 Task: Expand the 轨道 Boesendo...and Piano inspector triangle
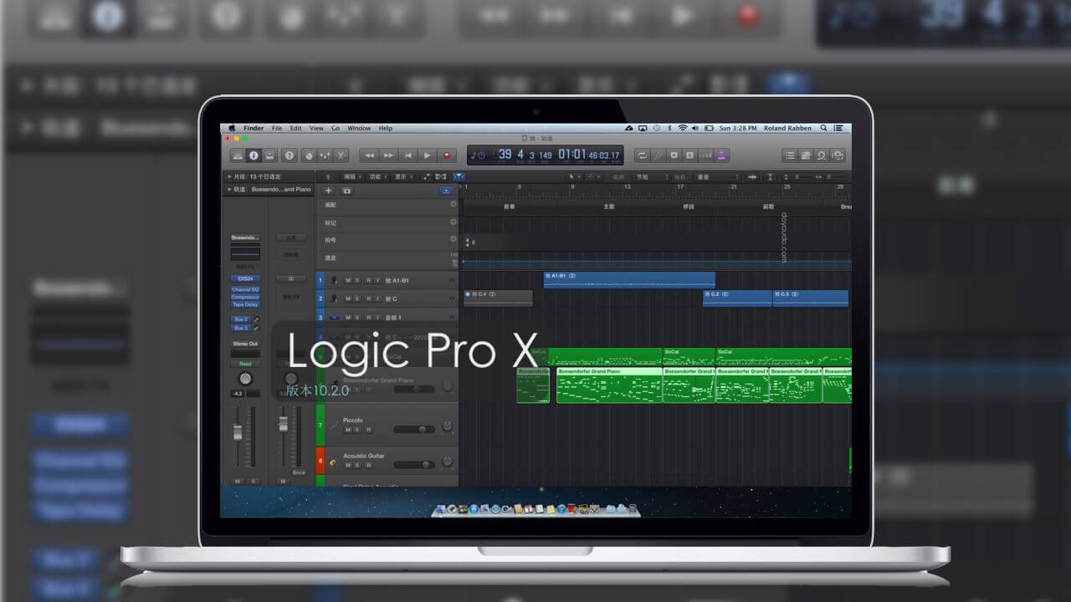click(228, 189)
